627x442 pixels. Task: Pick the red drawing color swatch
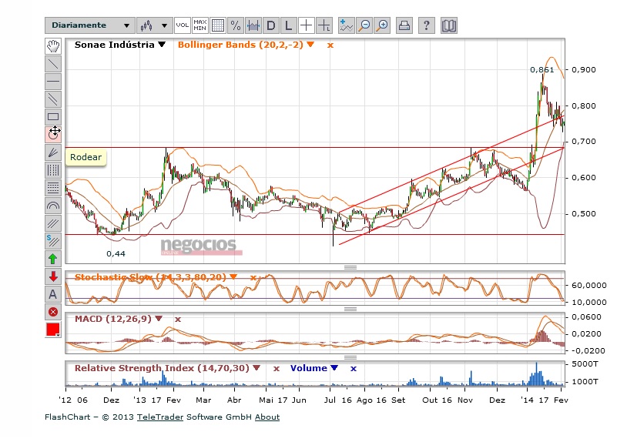pyautogui.click(x=53, y=330)
